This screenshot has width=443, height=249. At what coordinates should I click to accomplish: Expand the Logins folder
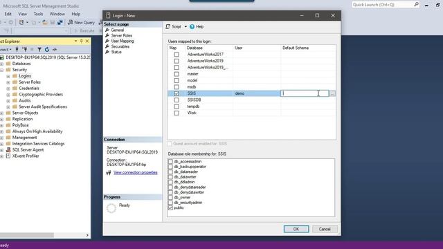point(8,76)
